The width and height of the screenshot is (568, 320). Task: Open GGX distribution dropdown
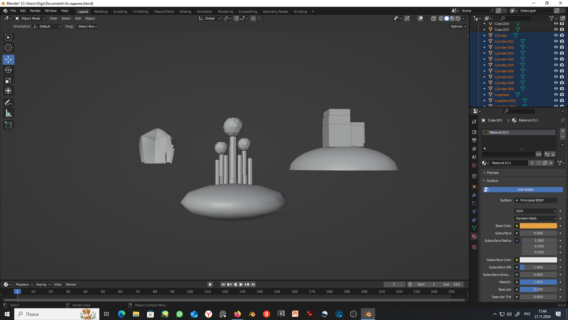click(536, 211)
